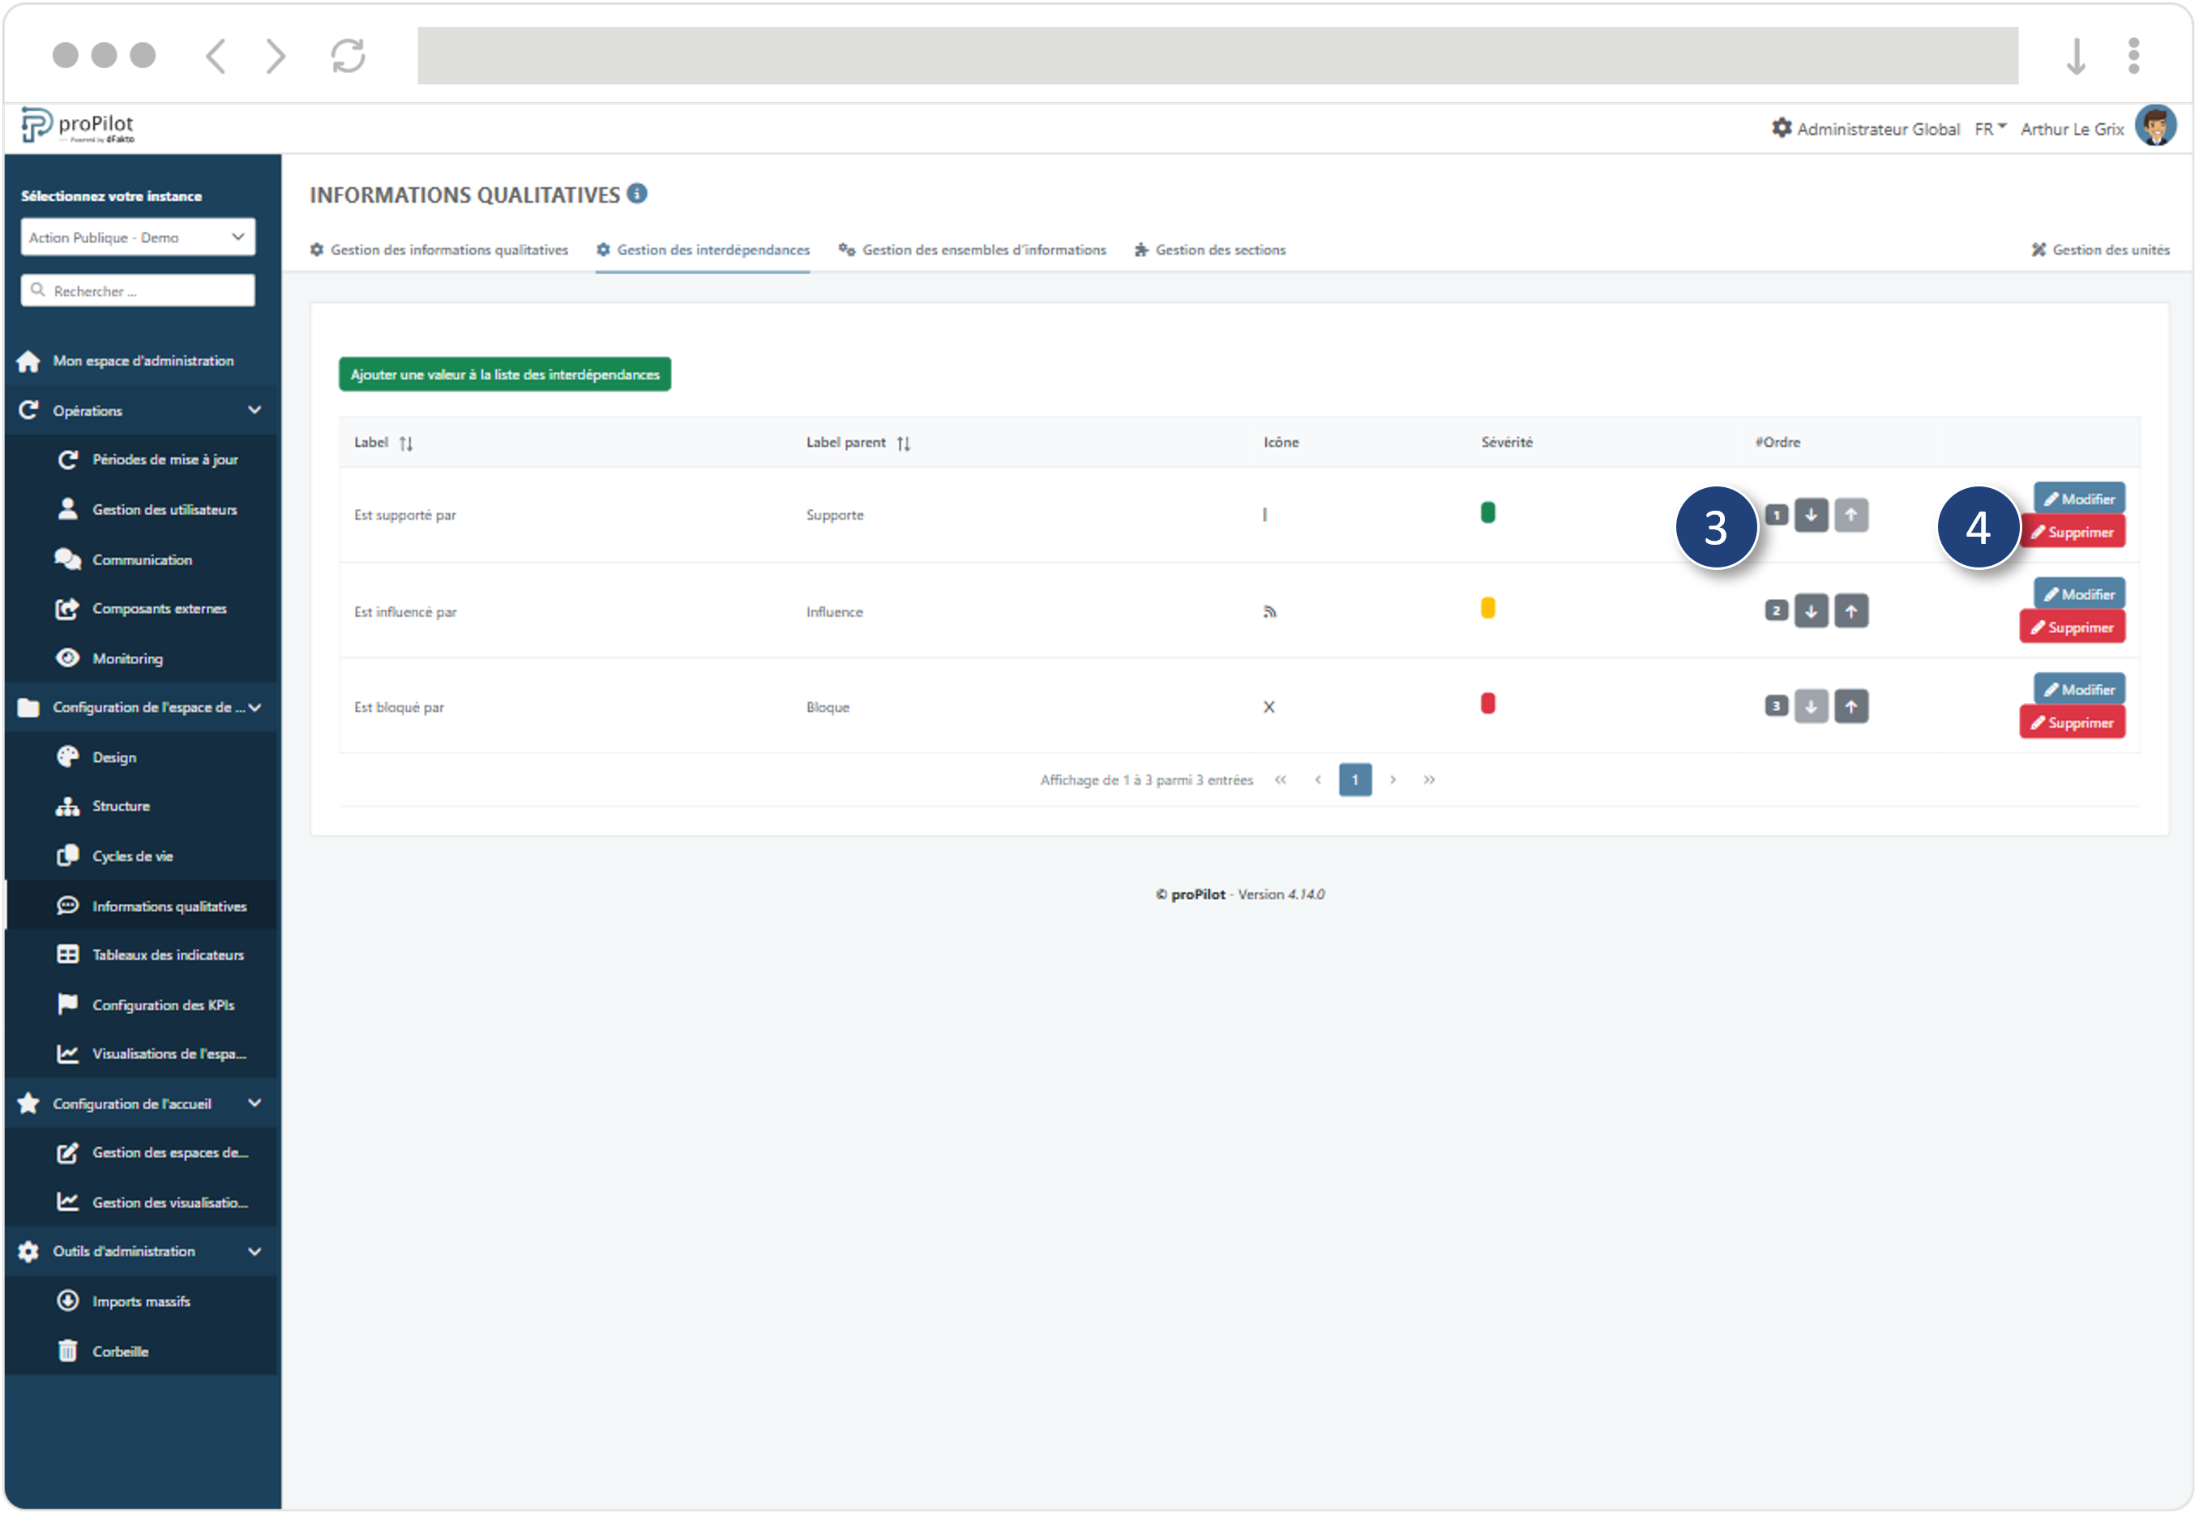
Task: Click the Rechercher search field
Action: tap(137, 289)
